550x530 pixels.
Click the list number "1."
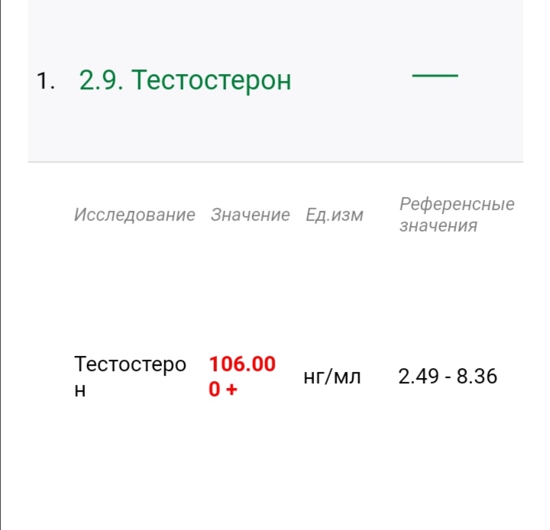46,81
